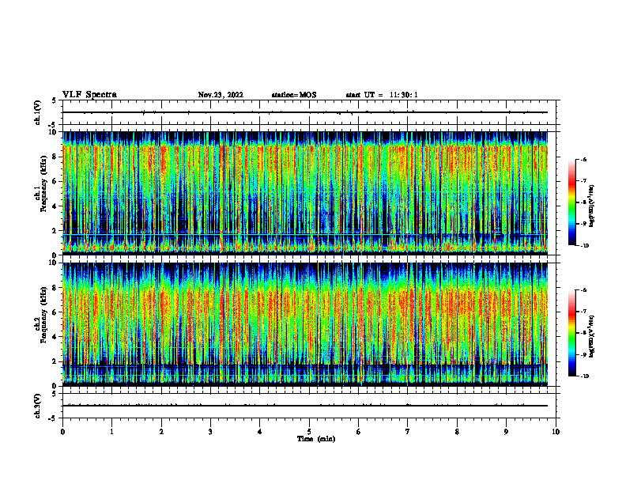Image resolution: width=626 pixels, height=484 pixels.
Task: Click the '-10' label on ch.1 color scale
Action: 584,246
